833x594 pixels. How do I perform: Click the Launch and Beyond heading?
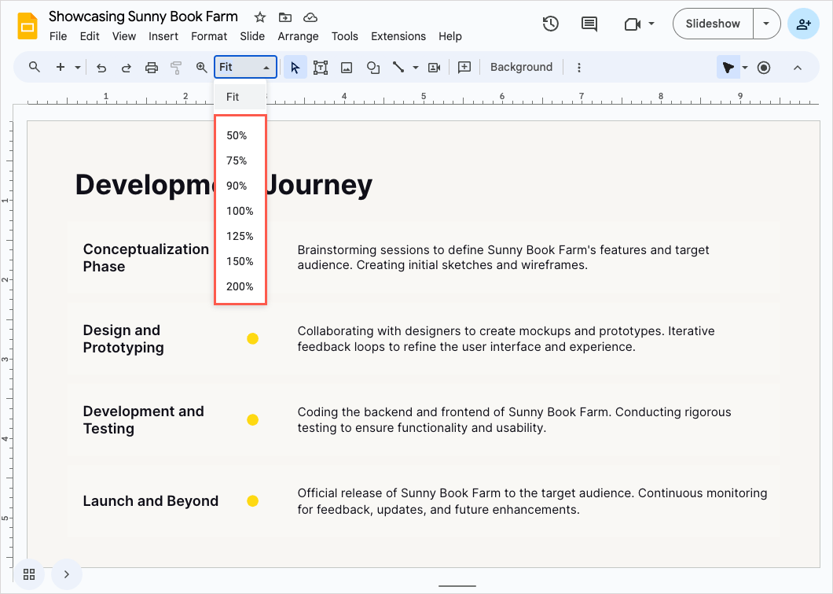coord(150,501)
